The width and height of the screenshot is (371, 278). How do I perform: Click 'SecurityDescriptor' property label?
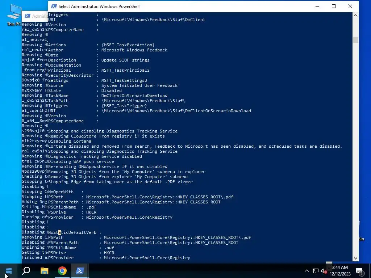71,75
